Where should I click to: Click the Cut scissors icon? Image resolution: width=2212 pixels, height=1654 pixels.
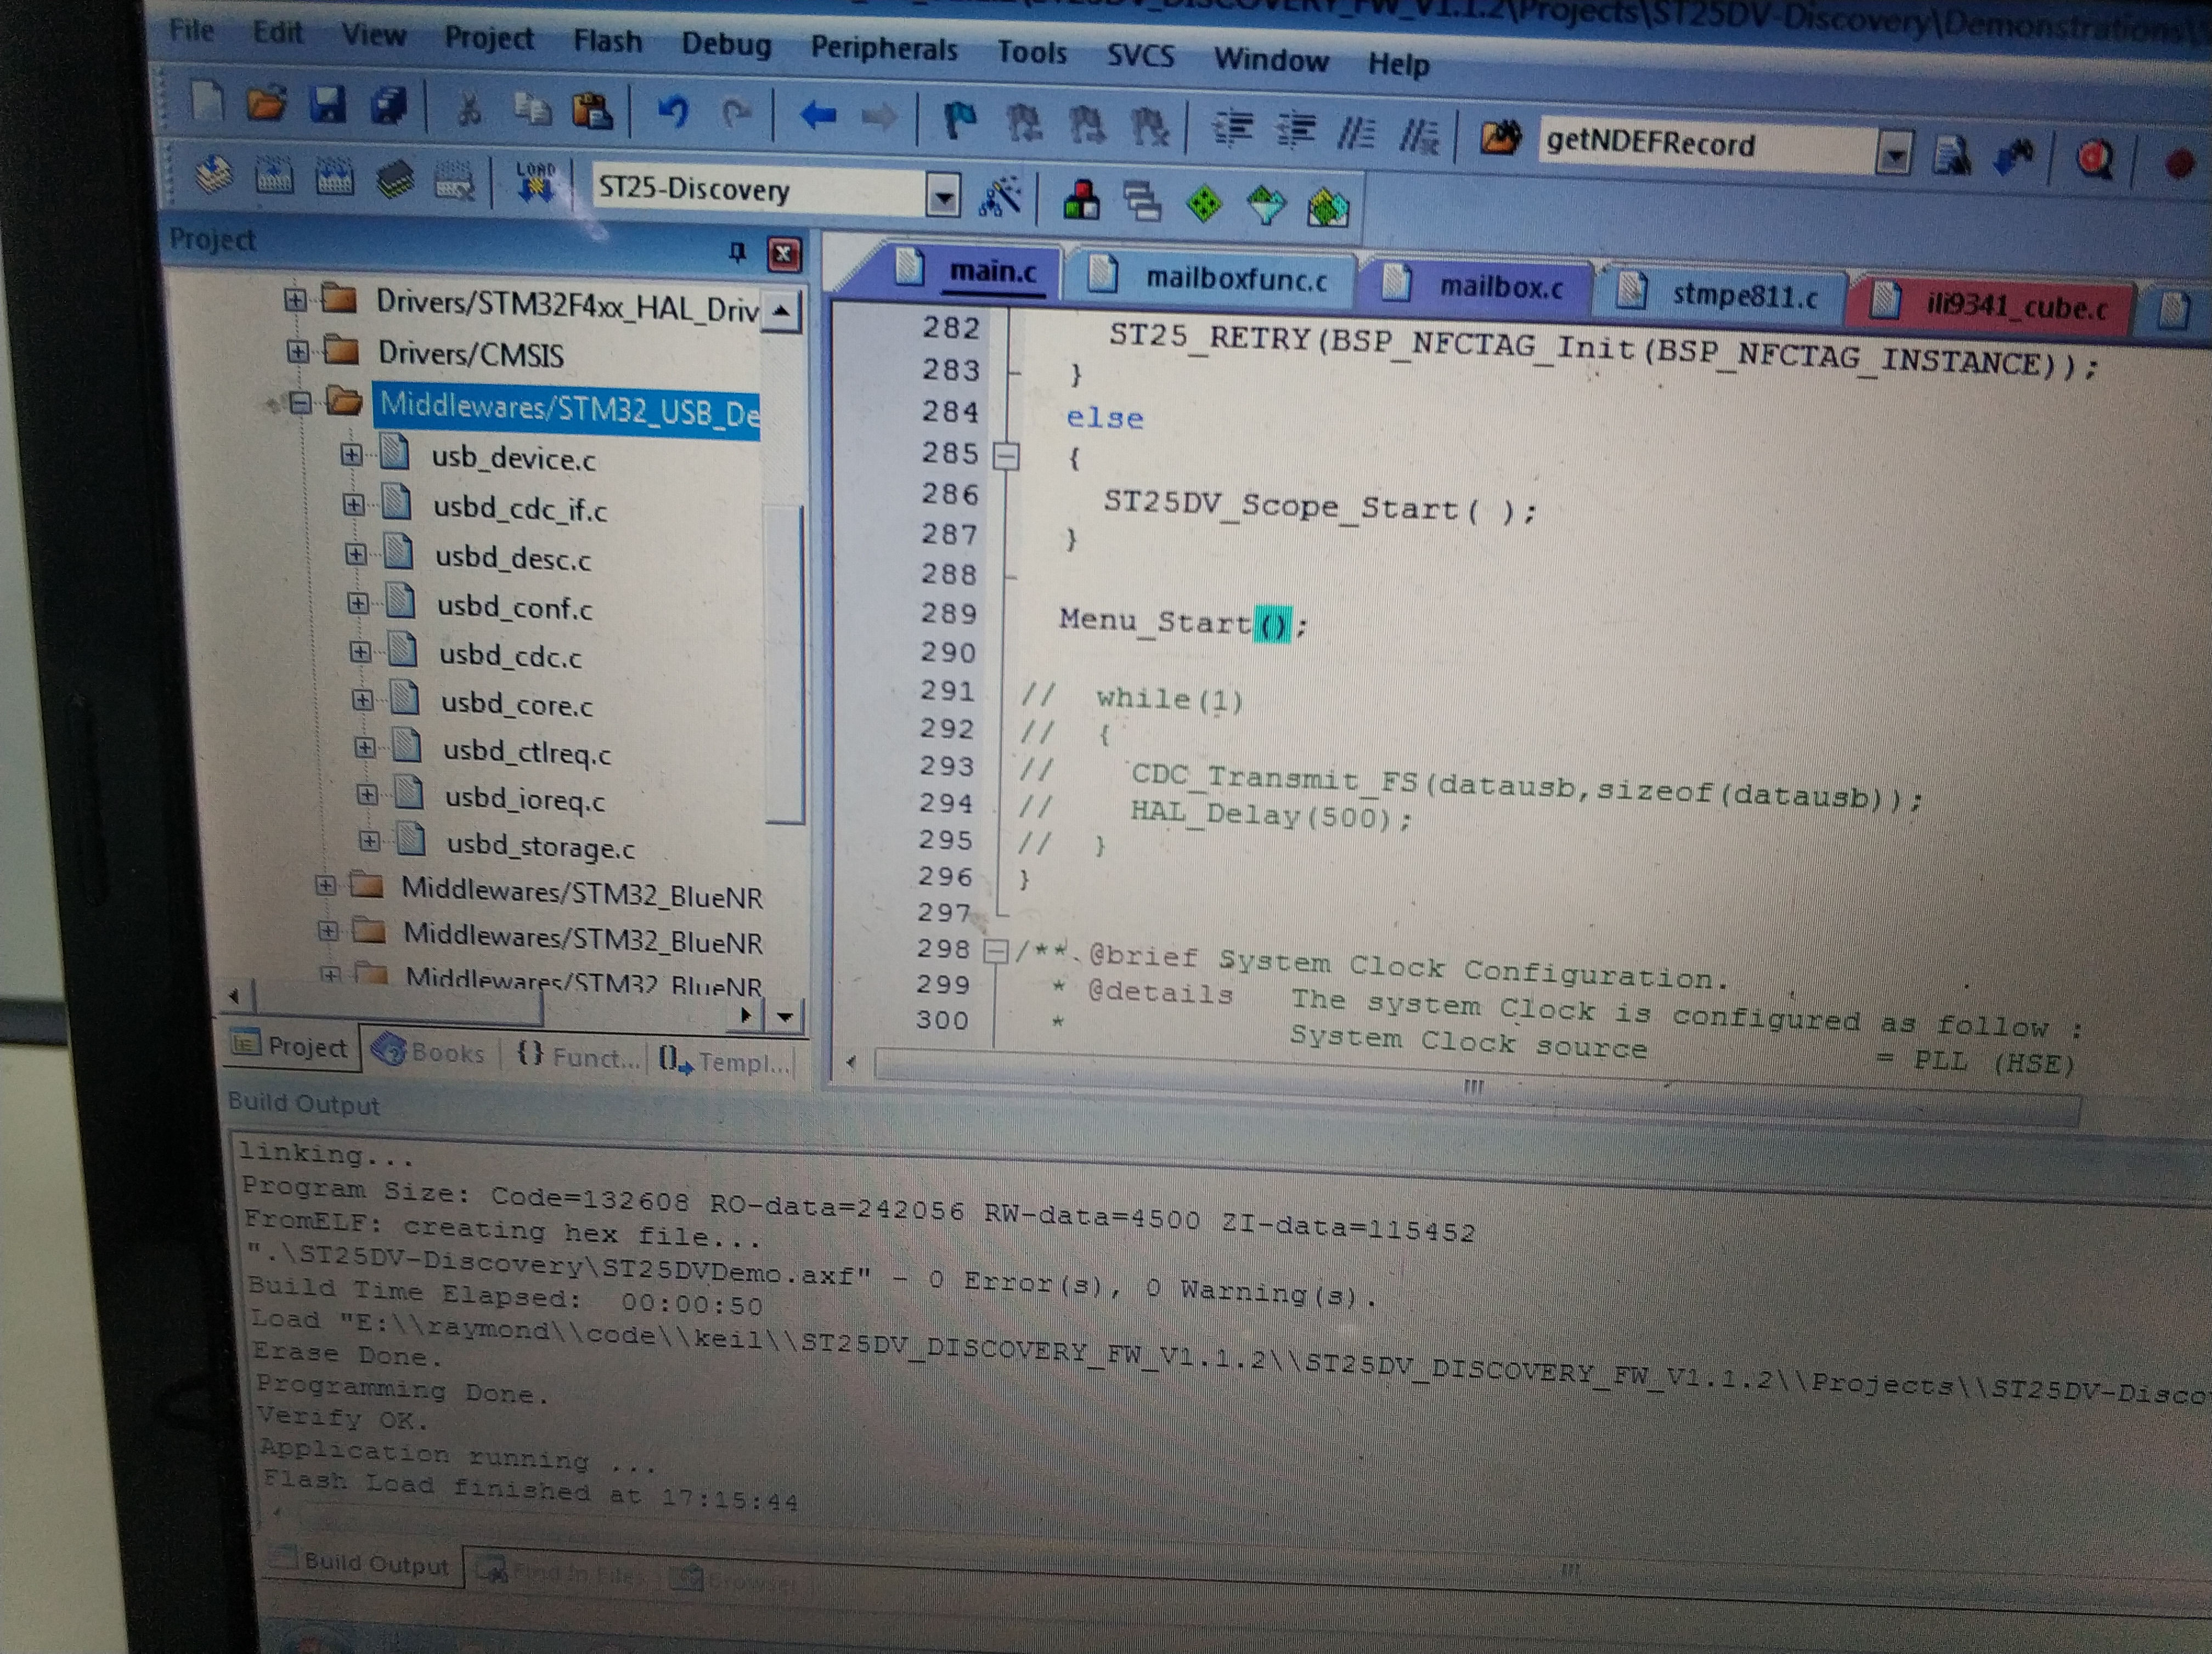469,109
